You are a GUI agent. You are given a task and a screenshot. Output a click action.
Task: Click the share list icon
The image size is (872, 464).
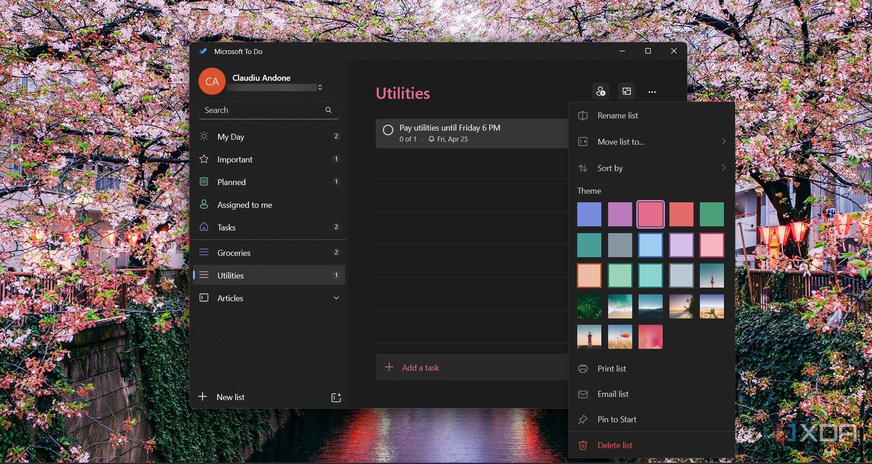[600, 91]
